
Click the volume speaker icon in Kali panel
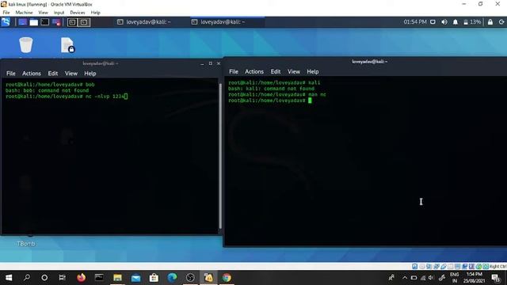444,22
